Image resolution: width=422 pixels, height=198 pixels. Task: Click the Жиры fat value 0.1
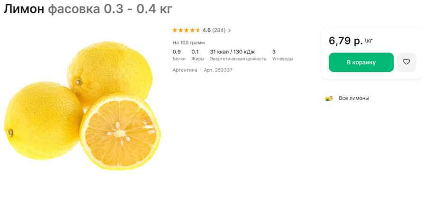(195, 52)
